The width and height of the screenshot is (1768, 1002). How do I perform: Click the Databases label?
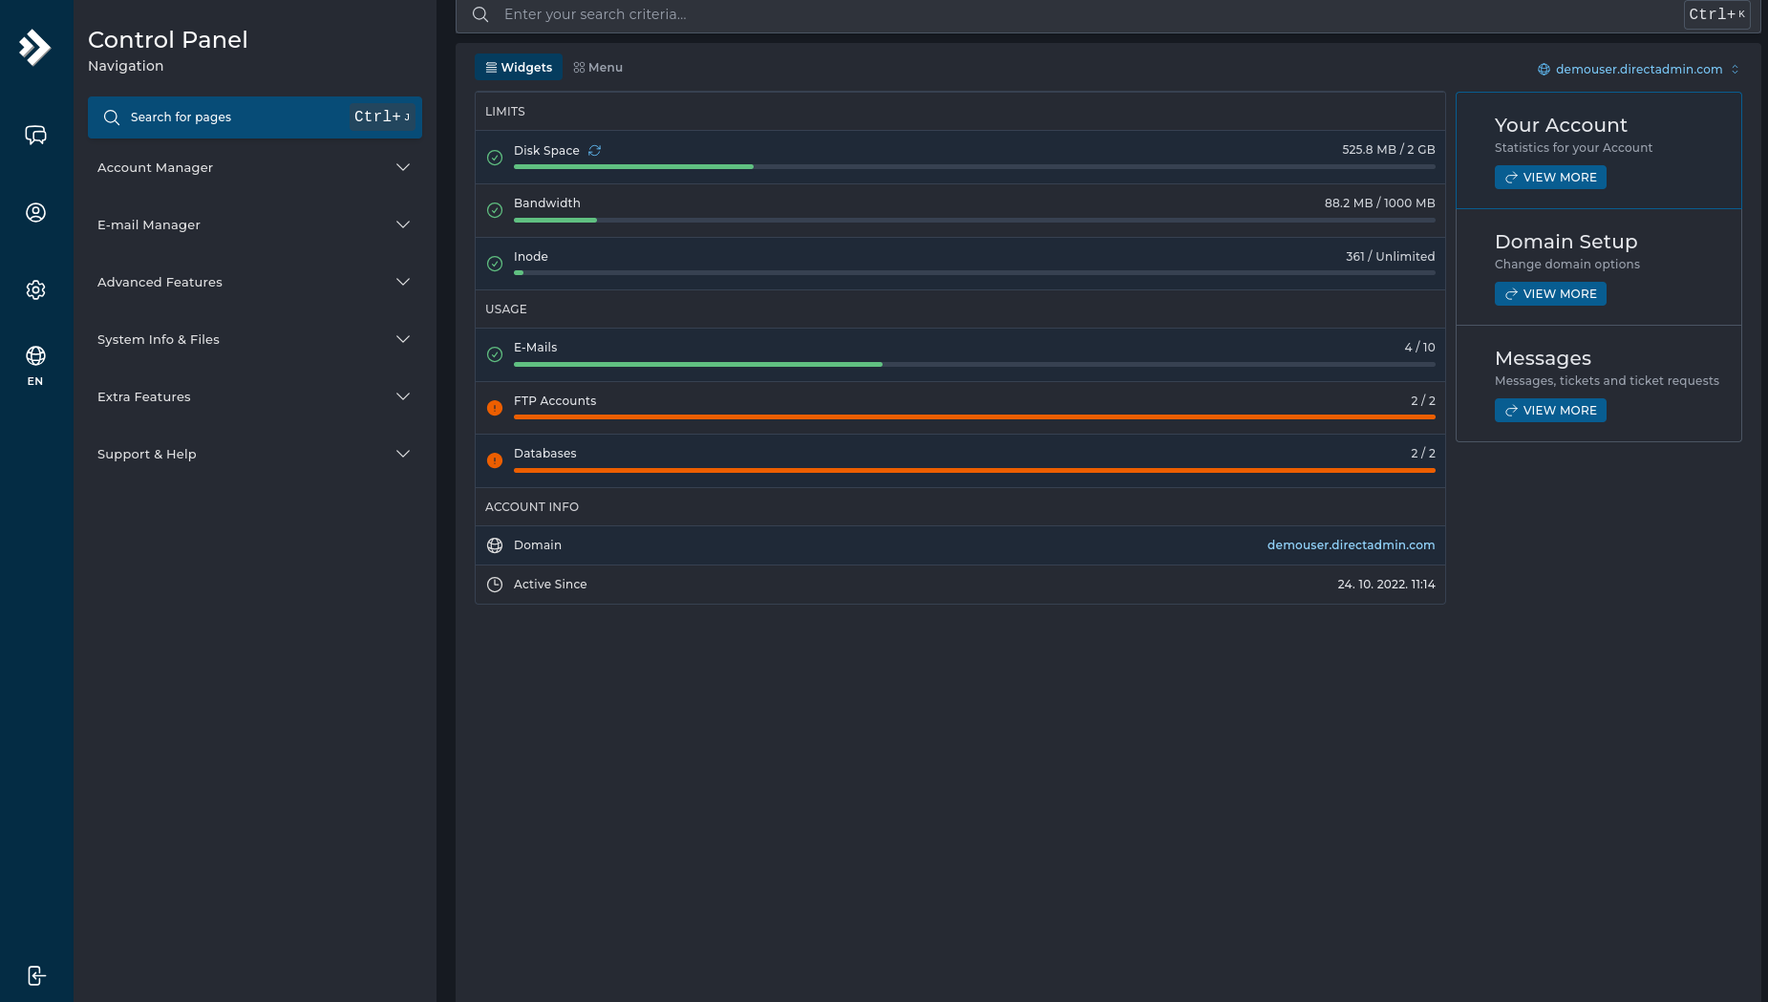(x=545, y=453)
